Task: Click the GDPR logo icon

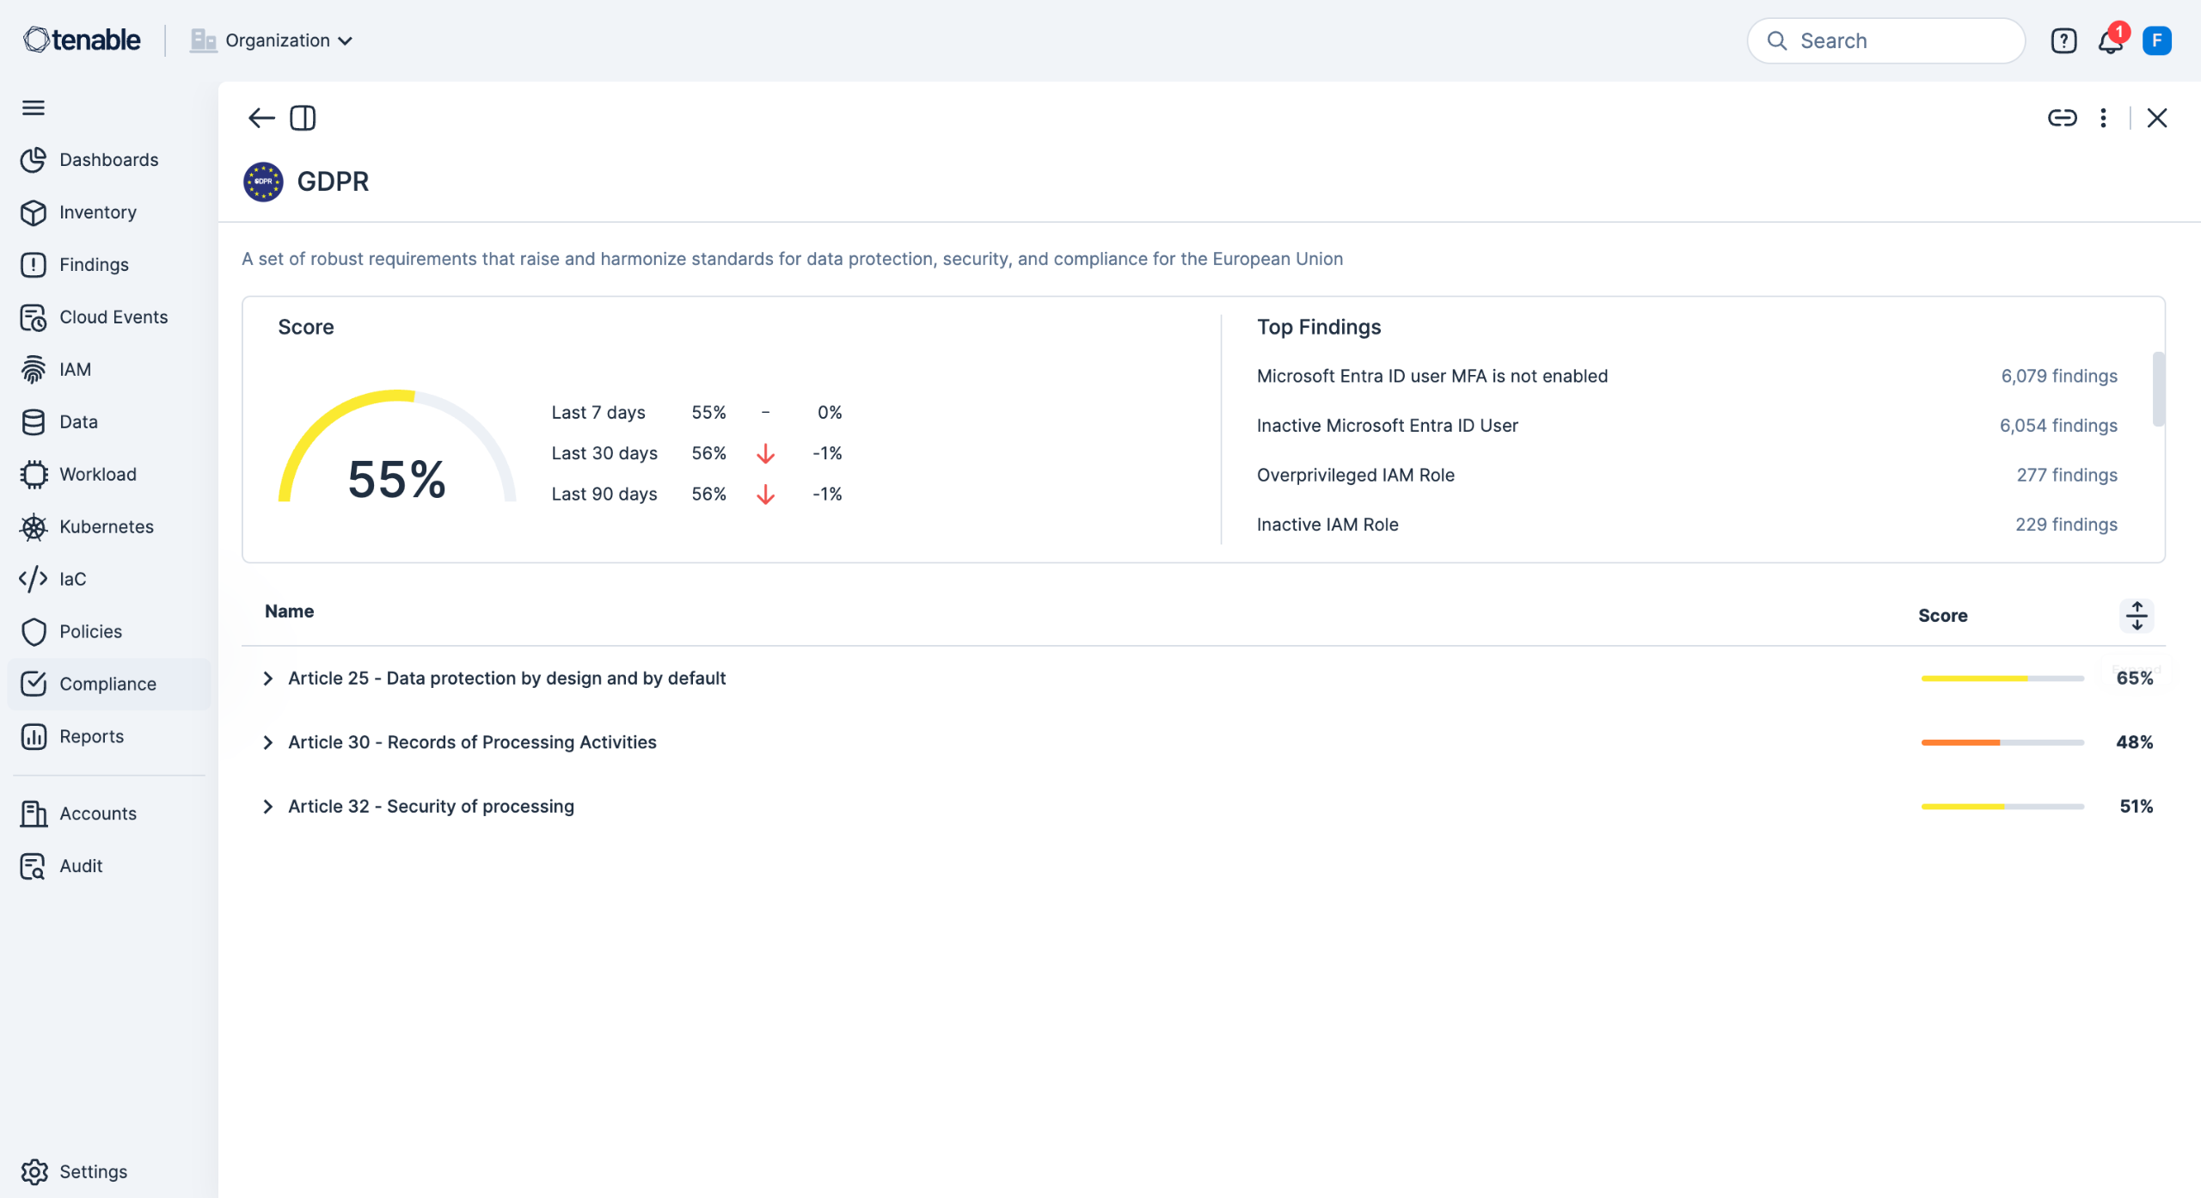Action: [x=263, y=181]
